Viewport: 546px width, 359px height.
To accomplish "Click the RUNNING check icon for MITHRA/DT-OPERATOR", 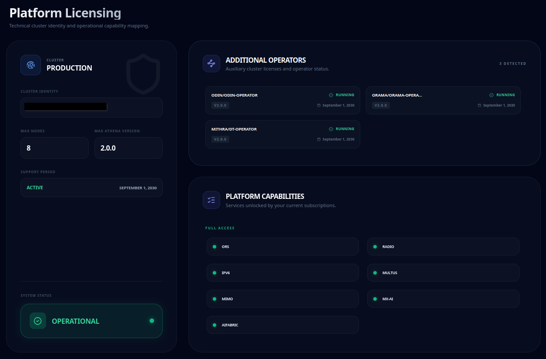I will point(331,129).
